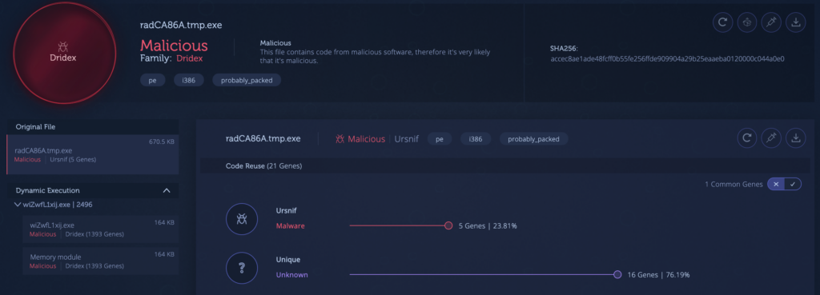The height and width of the screenshot is (295, 820).
Task: Click the '1 Common Genes' label
Action: coord(734,185)
